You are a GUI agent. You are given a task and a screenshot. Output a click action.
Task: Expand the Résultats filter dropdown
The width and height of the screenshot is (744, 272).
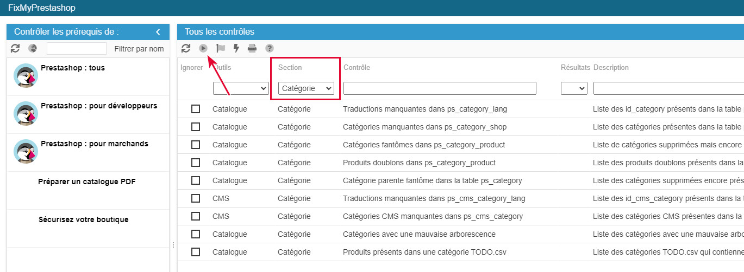pos(574,88)
